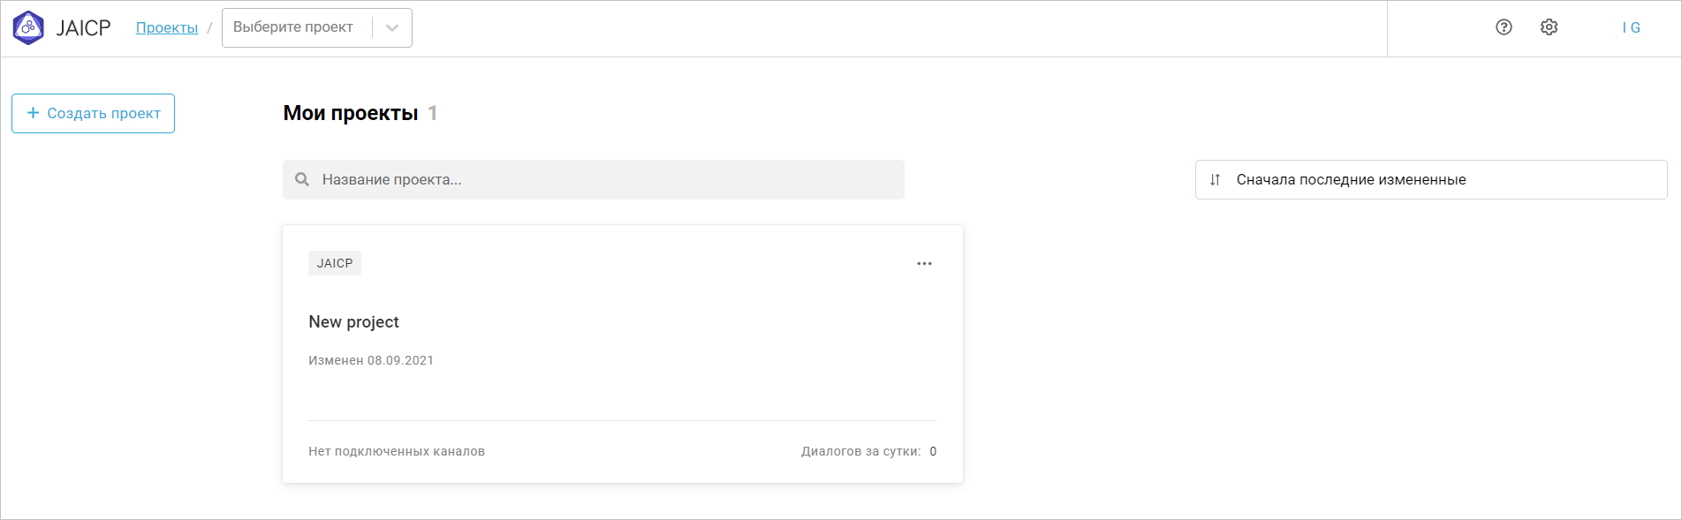The height and width of the screenshot is (520, 1682).
Task: Click the plus icon inside Создать проект button
Action: click(34, 113)
